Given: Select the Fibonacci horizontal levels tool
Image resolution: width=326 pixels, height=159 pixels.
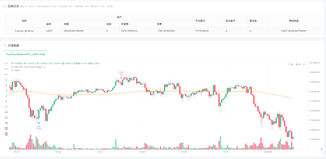Looking at the screenshot, I should point(6,128).
